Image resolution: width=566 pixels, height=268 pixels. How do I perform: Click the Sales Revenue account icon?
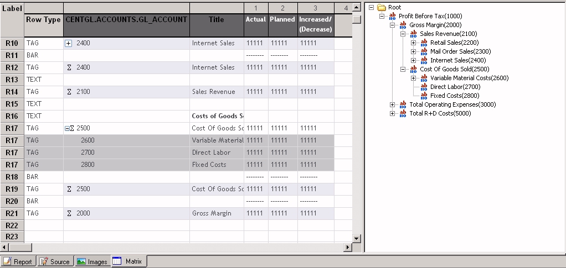[413, 34]
